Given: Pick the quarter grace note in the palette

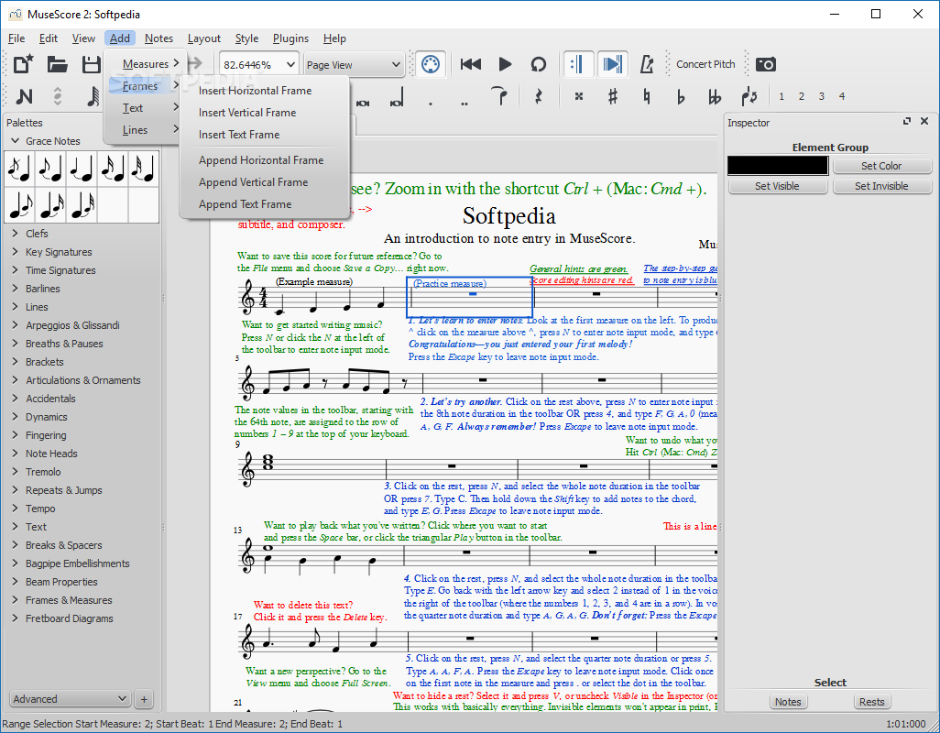Looking at the screenshot, I should tap(82, 169).
